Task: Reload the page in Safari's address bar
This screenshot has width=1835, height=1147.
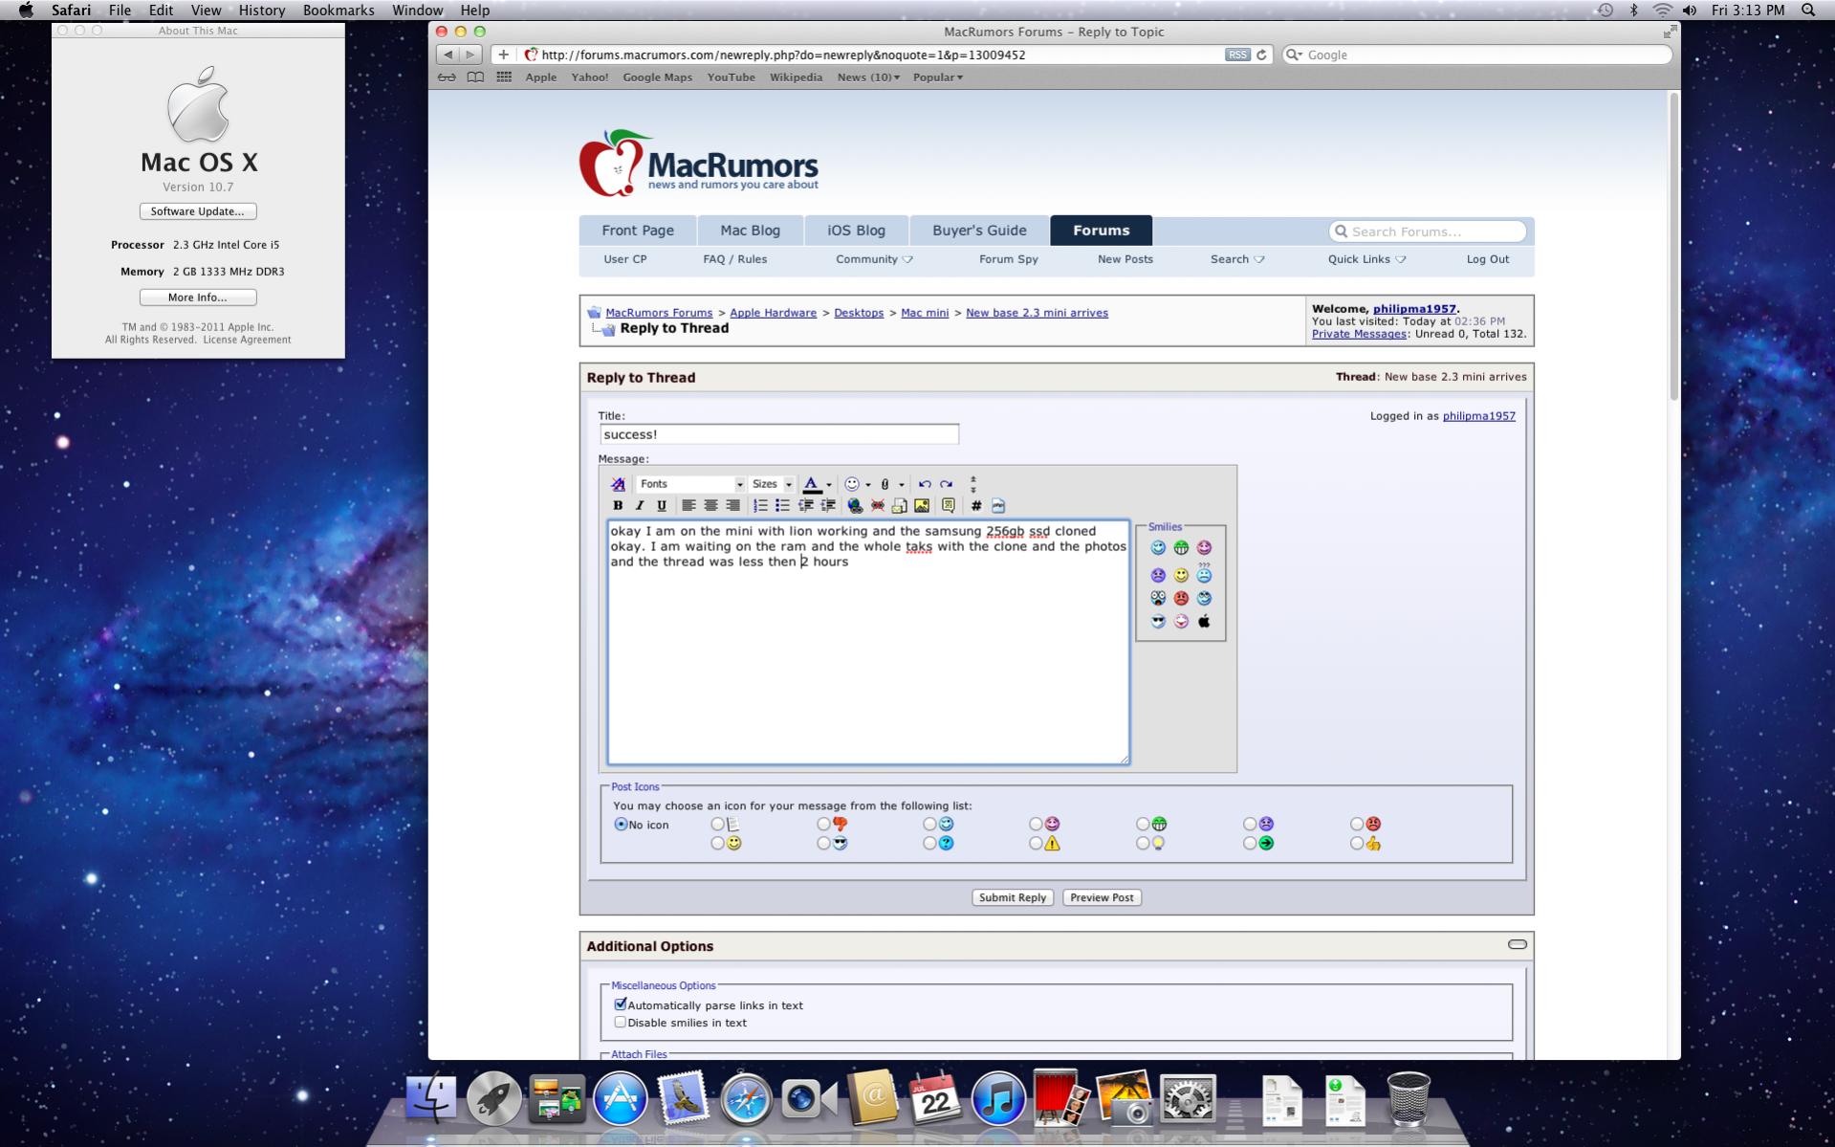Action: click(1261, 55)
